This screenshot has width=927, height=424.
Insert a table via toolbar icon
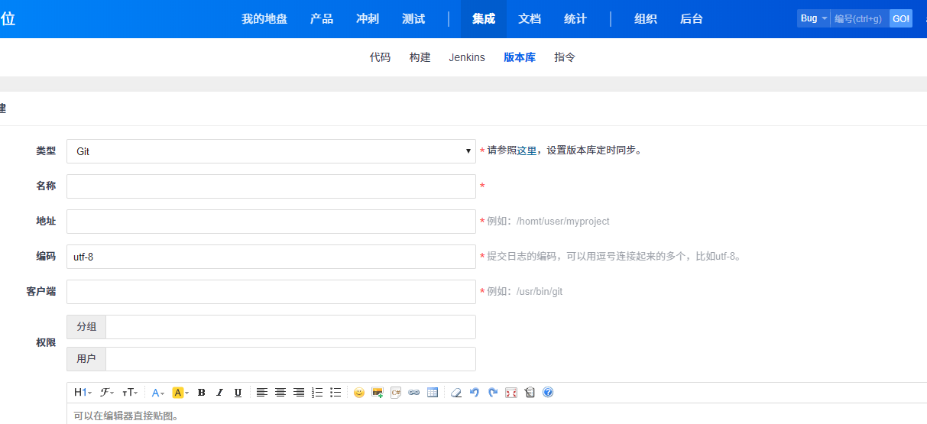point(433,393)
